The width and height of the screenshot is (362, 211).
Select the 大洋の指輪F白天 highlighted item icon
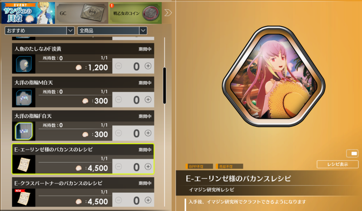point(24,131)
